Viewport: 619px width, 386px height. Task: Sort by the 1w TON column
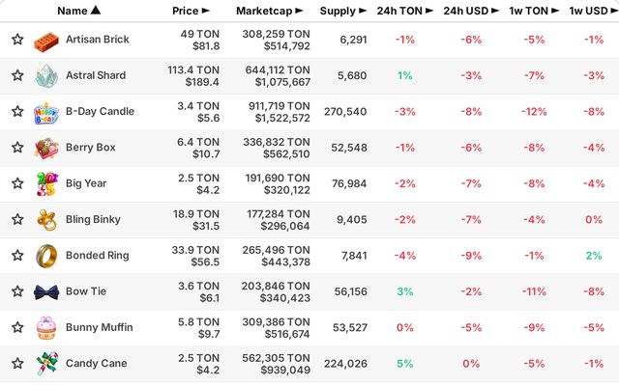pyautogui.click(x=534, y=11)
